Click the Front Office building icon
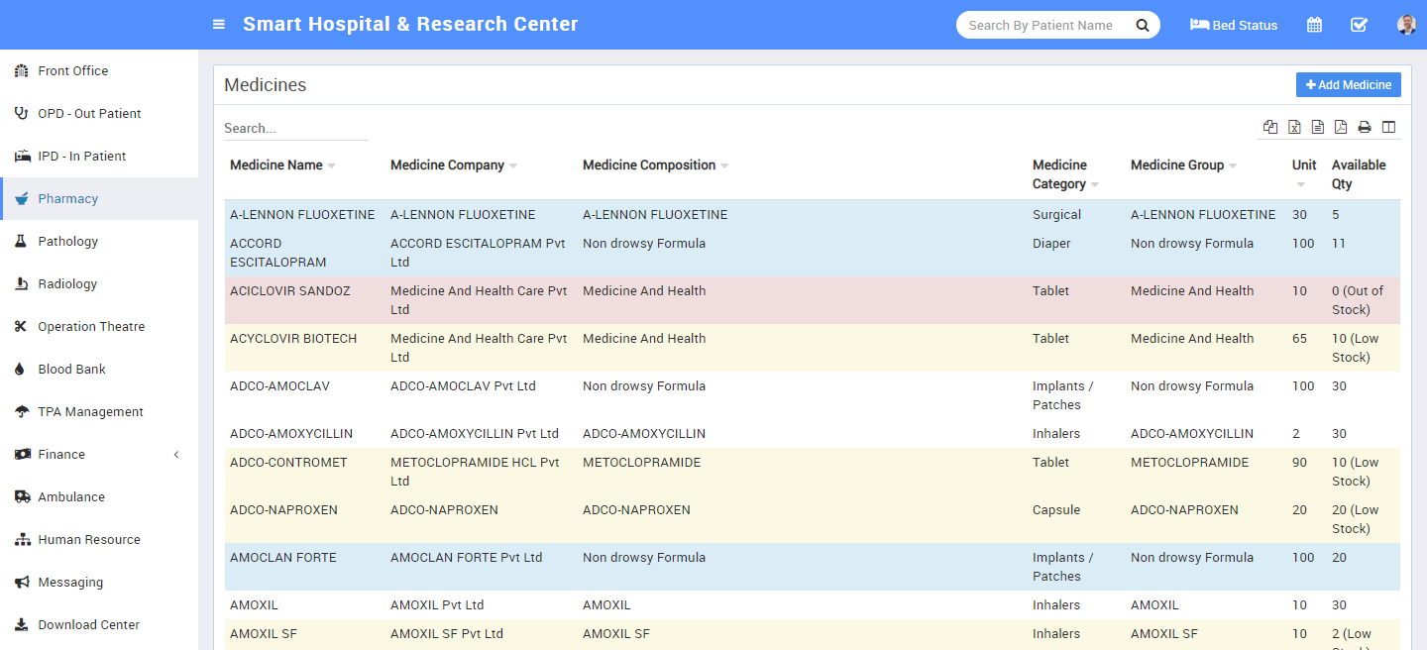The height and width of the screenshot is (650, 1427). (x=21, y=71)
